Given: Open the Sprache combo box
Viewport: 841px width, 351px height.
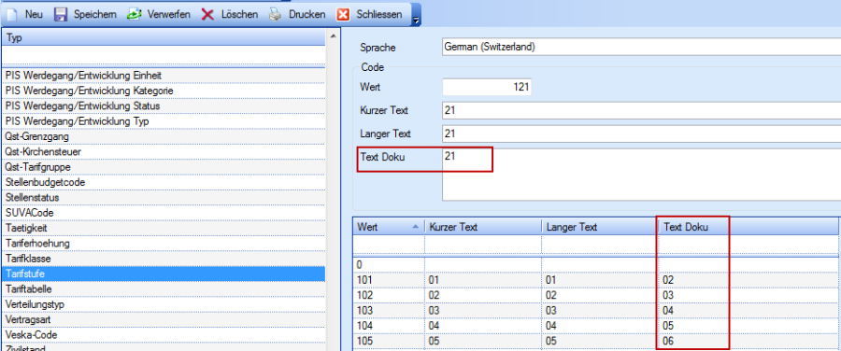Looking at the screenshot, I should 641,47.
